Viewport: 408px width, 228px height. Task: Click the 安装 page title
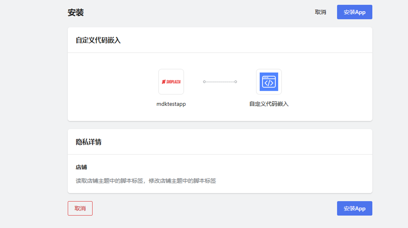(76, 13)
